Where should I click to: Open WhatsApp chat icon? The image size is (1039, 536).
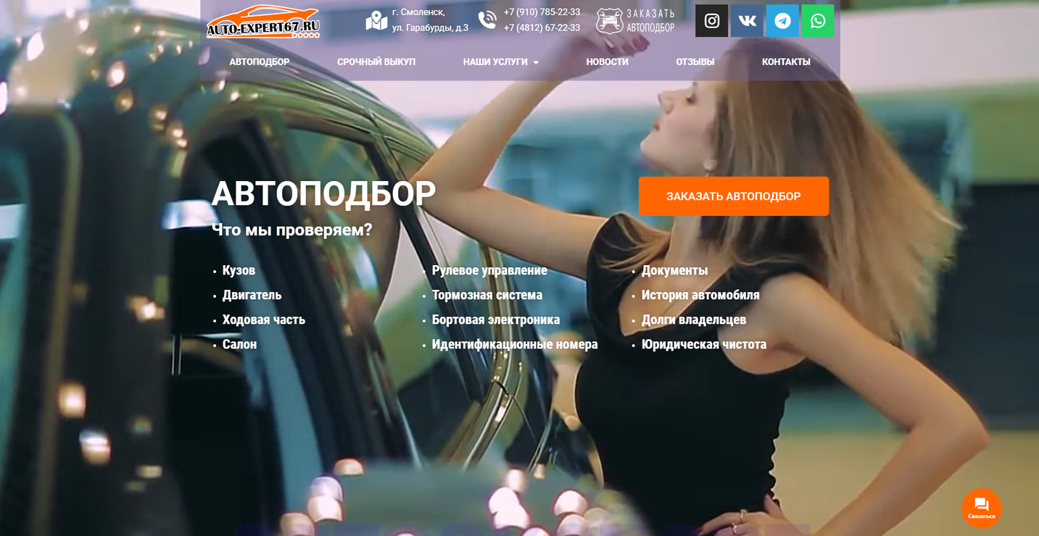click(x=817, y=21)
